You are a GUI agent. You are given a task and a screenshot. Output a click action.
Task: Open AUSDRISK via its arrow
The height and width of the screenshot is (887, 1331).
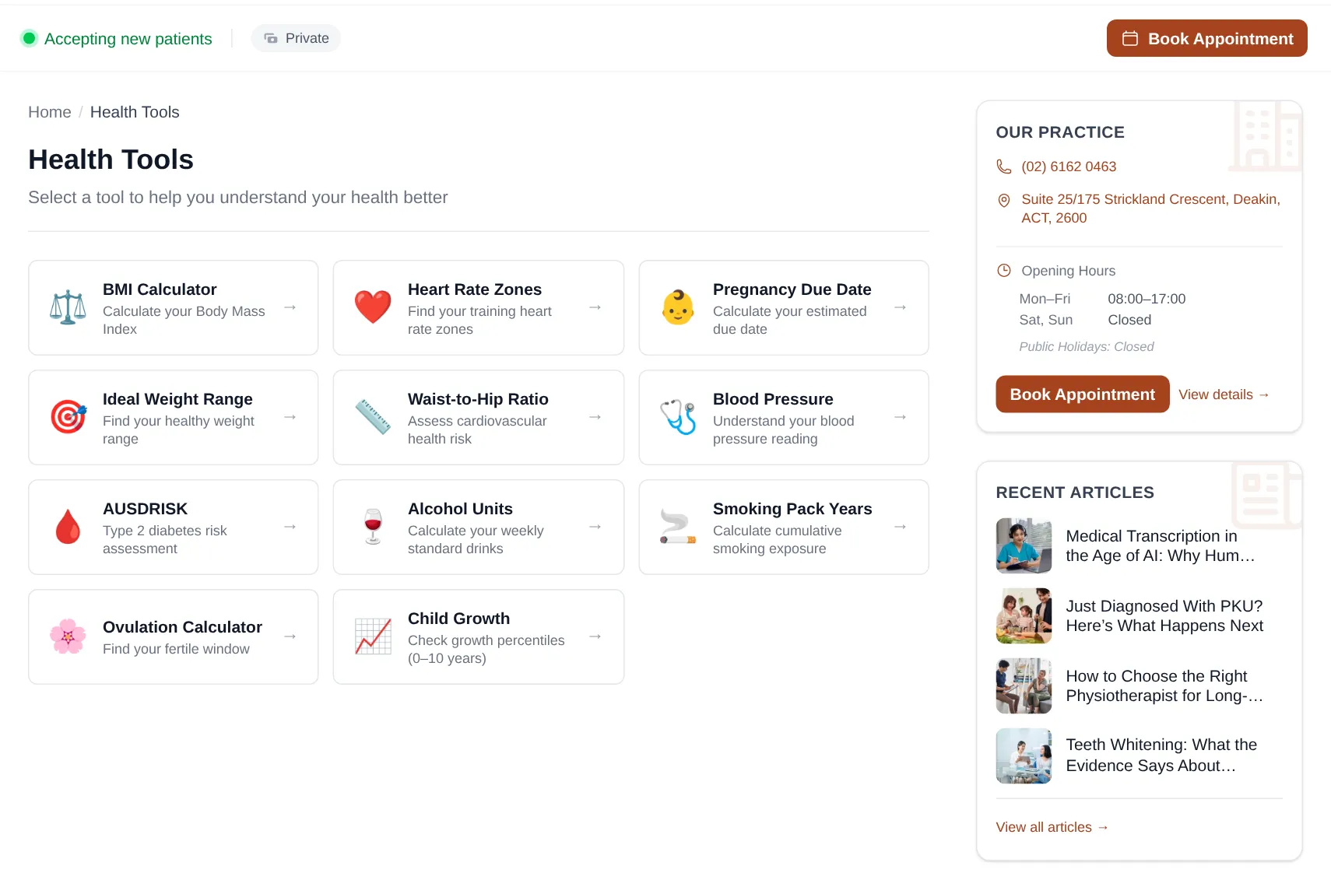click(290, 527)
